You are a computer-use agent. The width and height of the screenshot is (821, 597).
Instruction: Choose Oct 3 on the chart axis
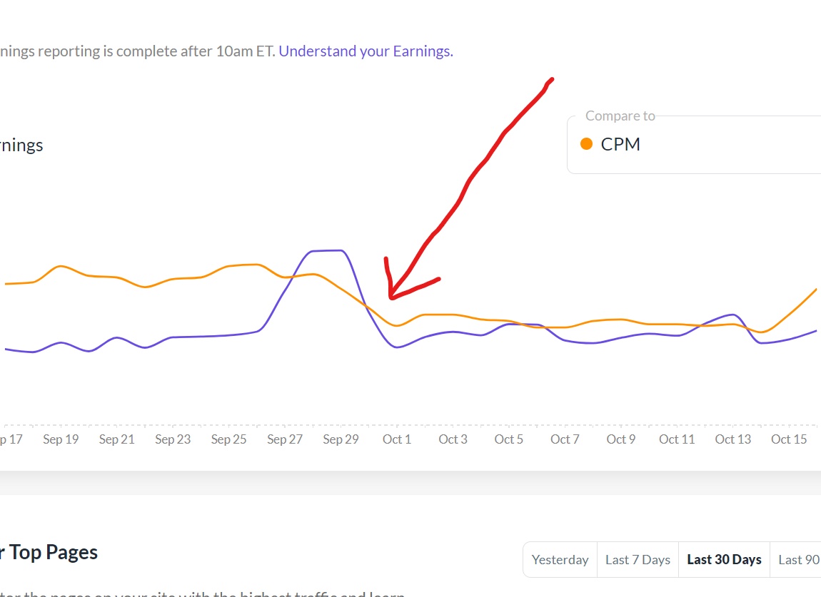453,439
